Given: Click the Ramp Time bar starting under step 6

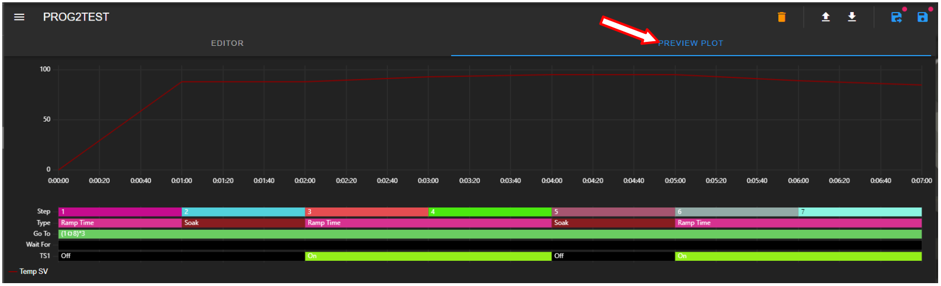Looking at the screenshot, I should point(798,223).
